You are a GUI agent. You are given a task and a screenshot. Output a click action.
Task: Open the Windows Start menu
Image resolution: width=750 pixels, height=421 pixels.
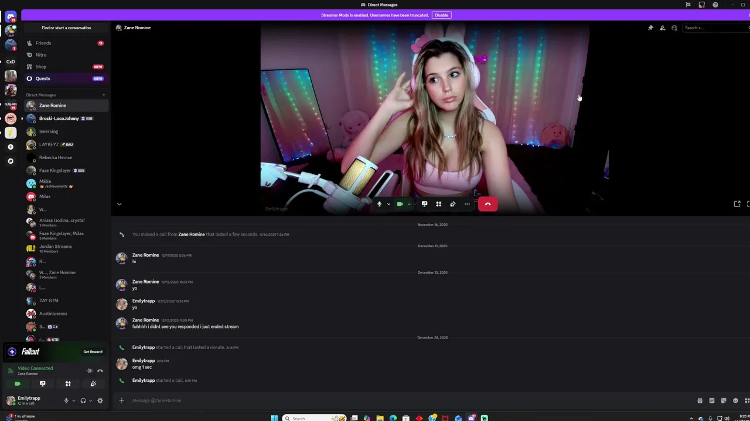pos(274,418)
